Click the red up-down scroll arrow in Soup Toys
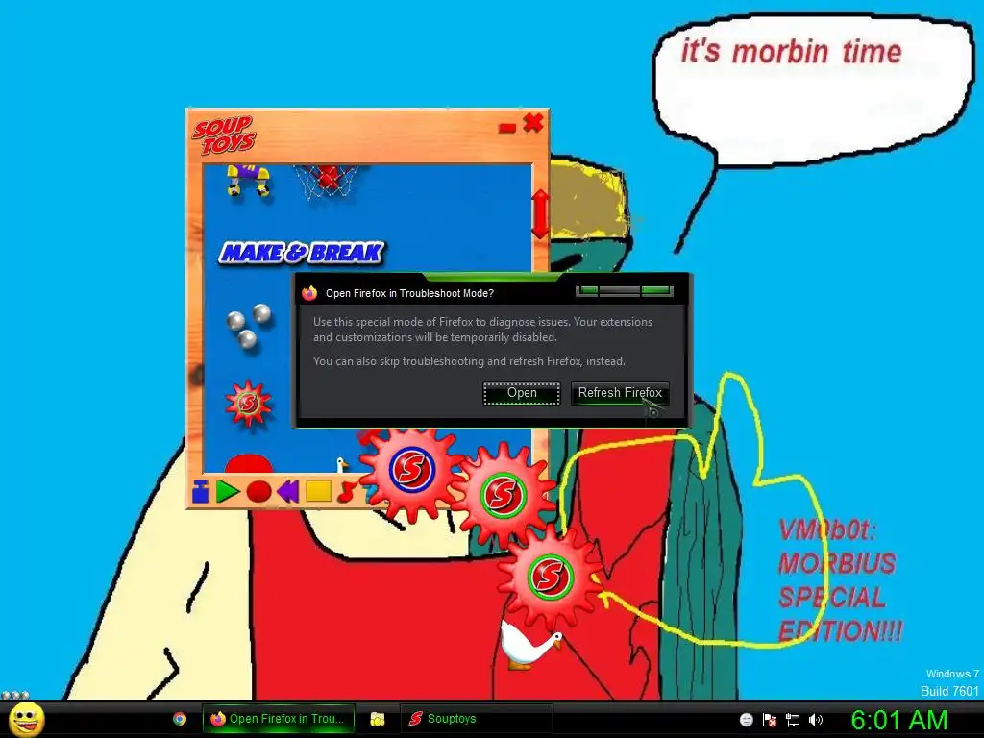 (540, 214)
